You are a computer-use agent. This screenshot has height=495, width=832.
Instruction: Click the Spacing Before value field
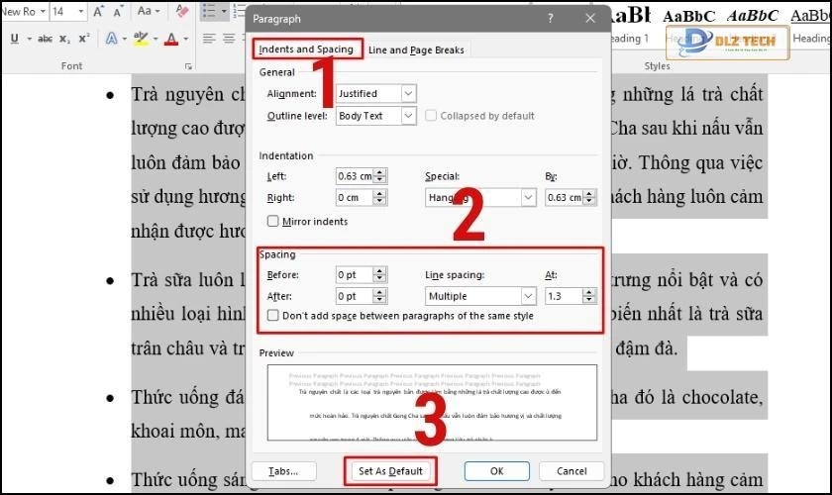[x=355, y=275]
